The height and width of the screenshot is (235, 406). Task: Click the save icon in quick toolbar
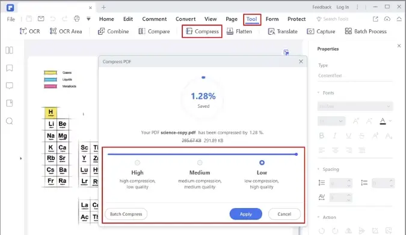(29, 19)
